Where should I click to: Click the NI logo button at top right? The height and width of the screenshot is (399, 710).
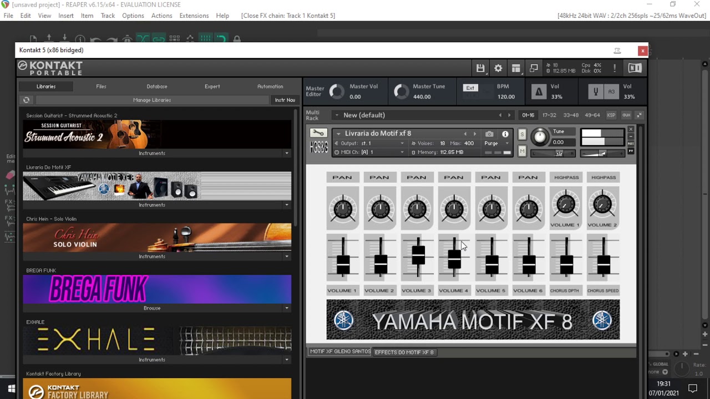tap(635, 68)
